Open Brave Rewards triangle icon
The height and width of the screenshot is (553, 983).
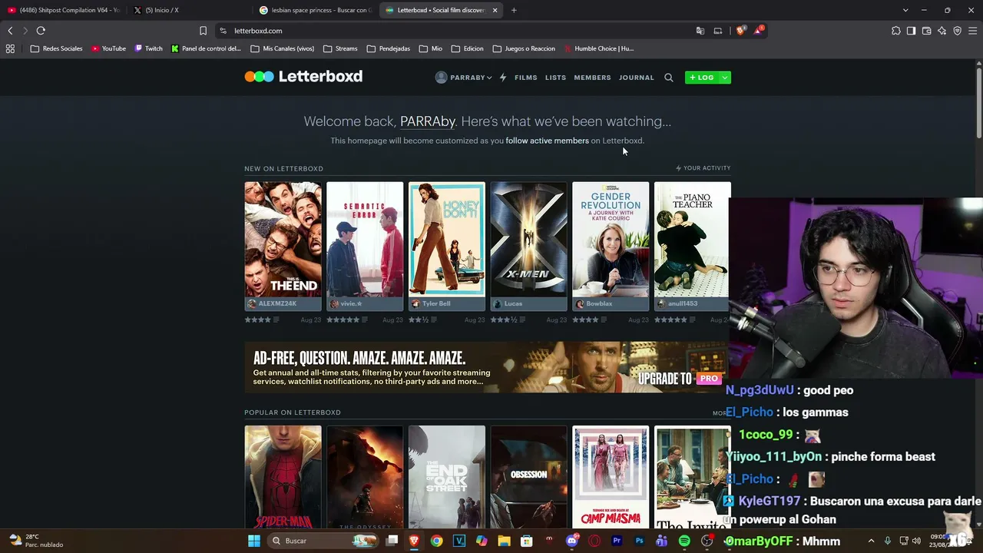point(759,31)
